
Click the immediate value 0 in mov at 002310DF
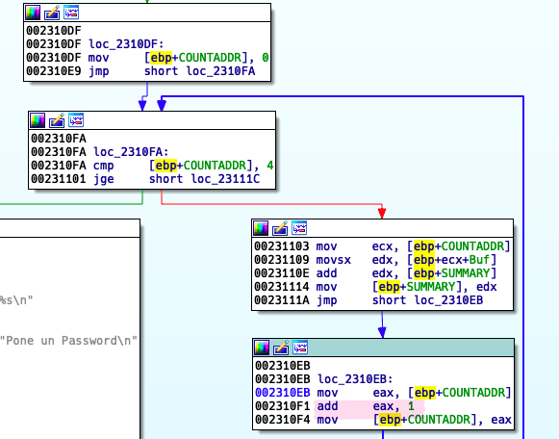[265, 58]
